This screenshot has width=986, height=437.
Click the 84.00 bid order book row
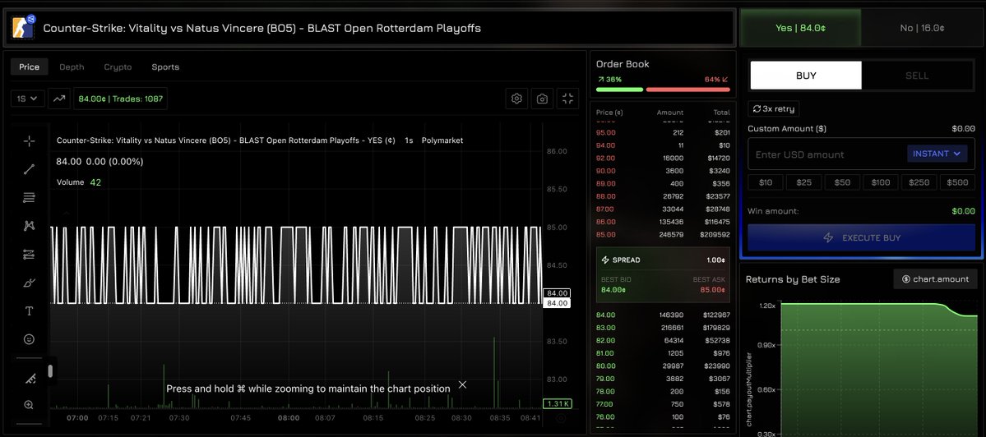tap(663, 315)
